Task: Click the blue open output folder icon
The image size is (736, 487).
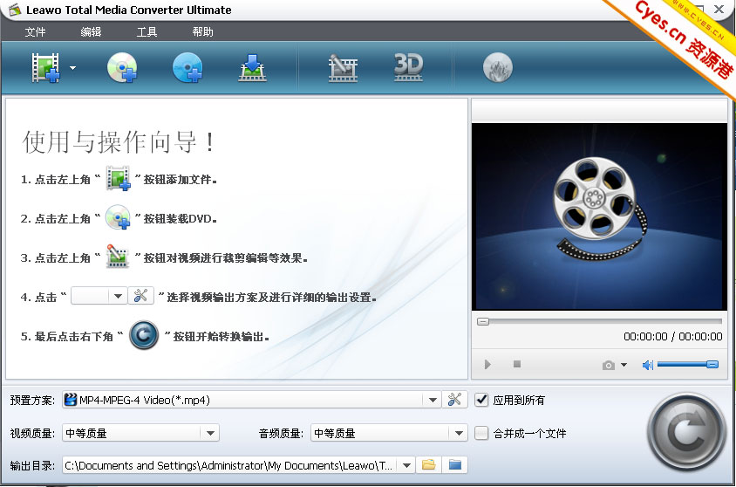Action: pyautogui.click(x=455, y=465)
